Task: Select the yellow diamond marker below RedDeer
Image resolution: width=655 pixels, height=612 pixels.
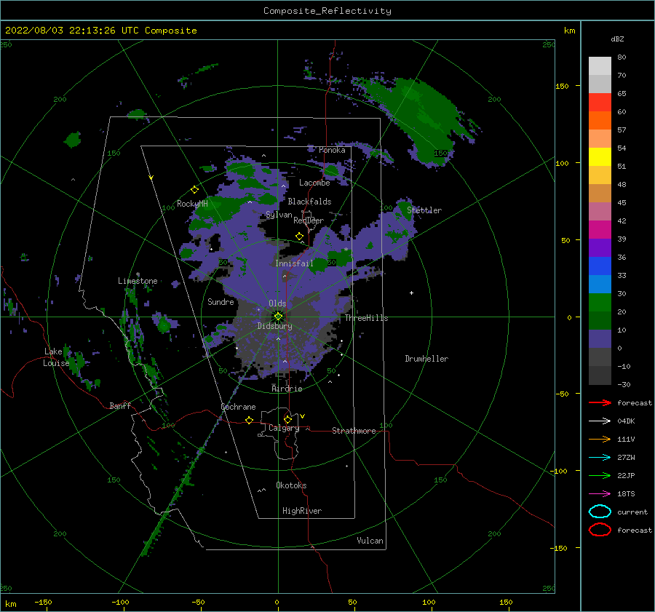Action: [x=299, y=237]
